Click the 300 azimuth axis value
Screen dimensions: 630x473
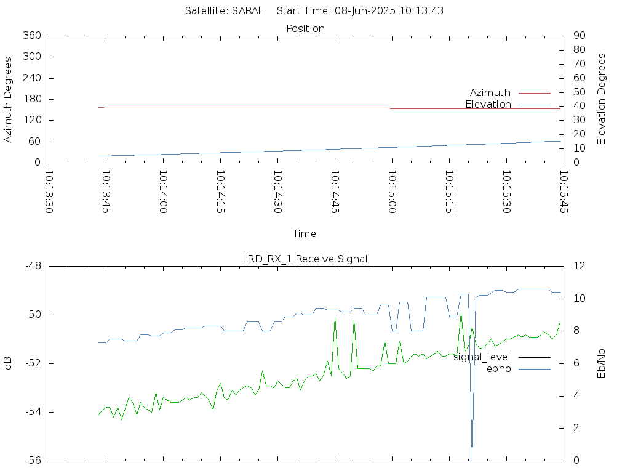pyautogui.click(x=32, y=56)
